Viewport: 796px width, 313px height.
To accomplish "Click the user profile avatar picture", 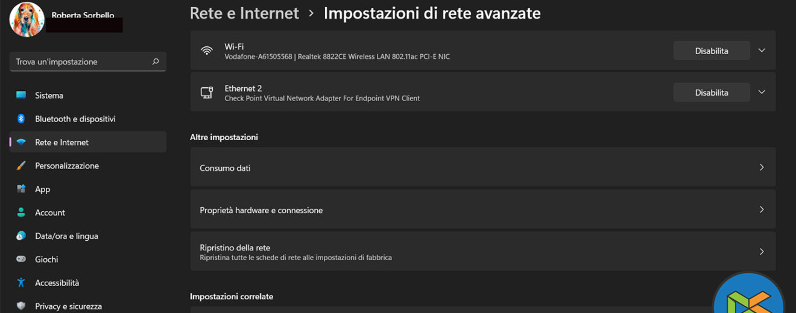I will pyautogui.click(x=27, y=19).
